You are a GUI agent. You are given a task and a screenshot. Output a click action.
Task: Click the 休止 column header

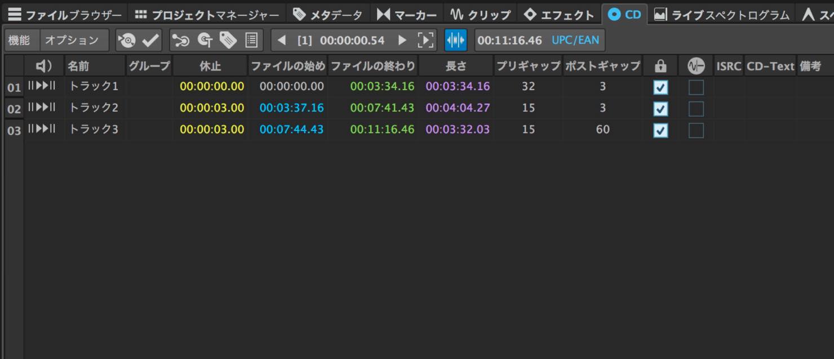[x=210, y=66]
